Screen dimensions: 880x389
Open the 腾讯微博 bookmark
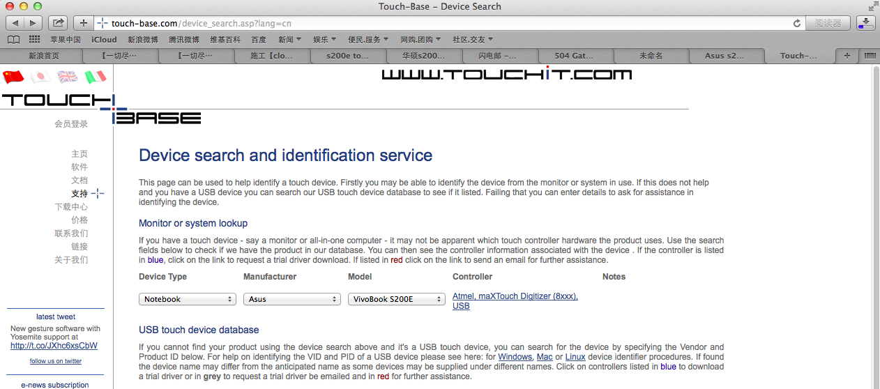(x=184, y=40)
